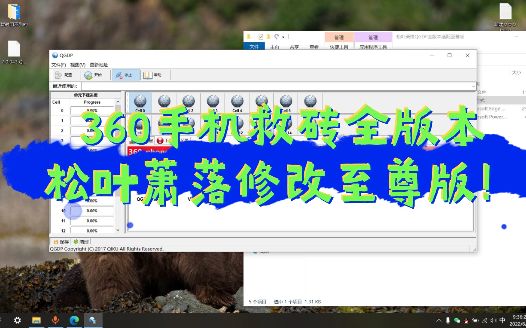
Task: Open the quick access toolbar dropdown in Explorer
Action: click(283, 37)
